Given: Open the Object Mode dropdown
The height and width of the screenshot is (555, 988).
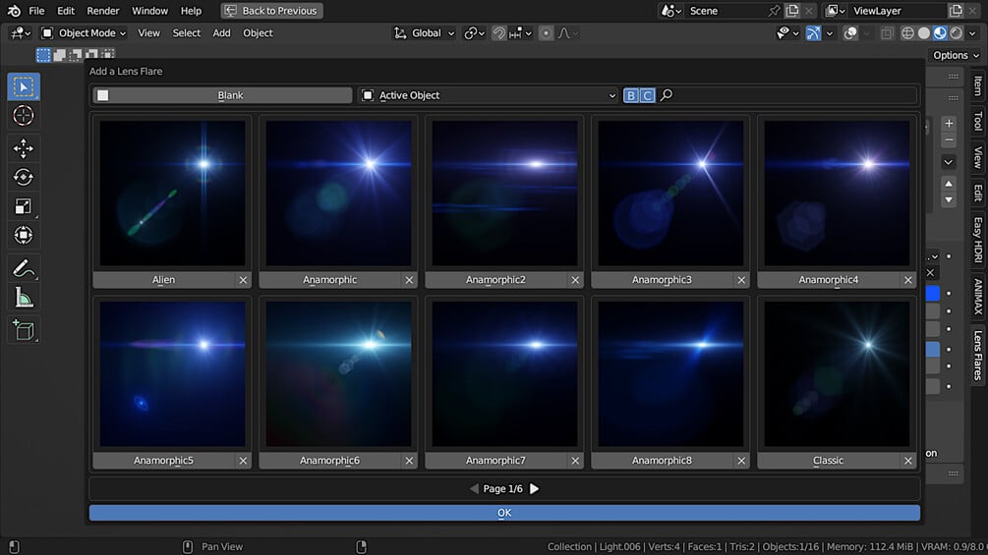Looking at the screenshot, I should click(84, 32).
